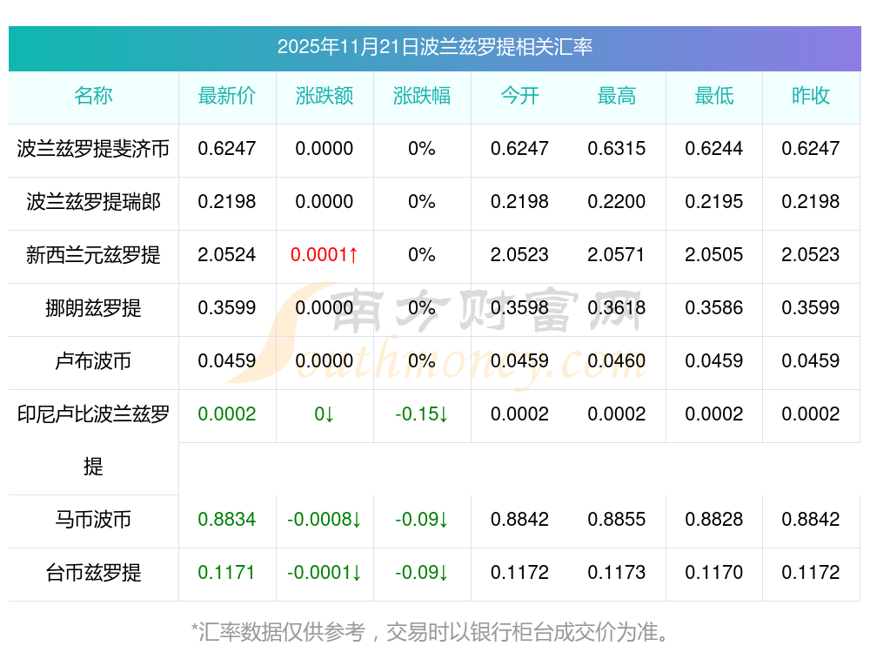Click the 名称 column header
This screenshot has height=659, width=870.
93,96
